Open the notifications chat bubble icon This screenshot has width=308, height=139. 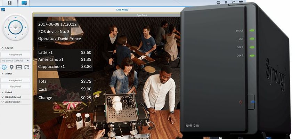(x=218, y=2)
